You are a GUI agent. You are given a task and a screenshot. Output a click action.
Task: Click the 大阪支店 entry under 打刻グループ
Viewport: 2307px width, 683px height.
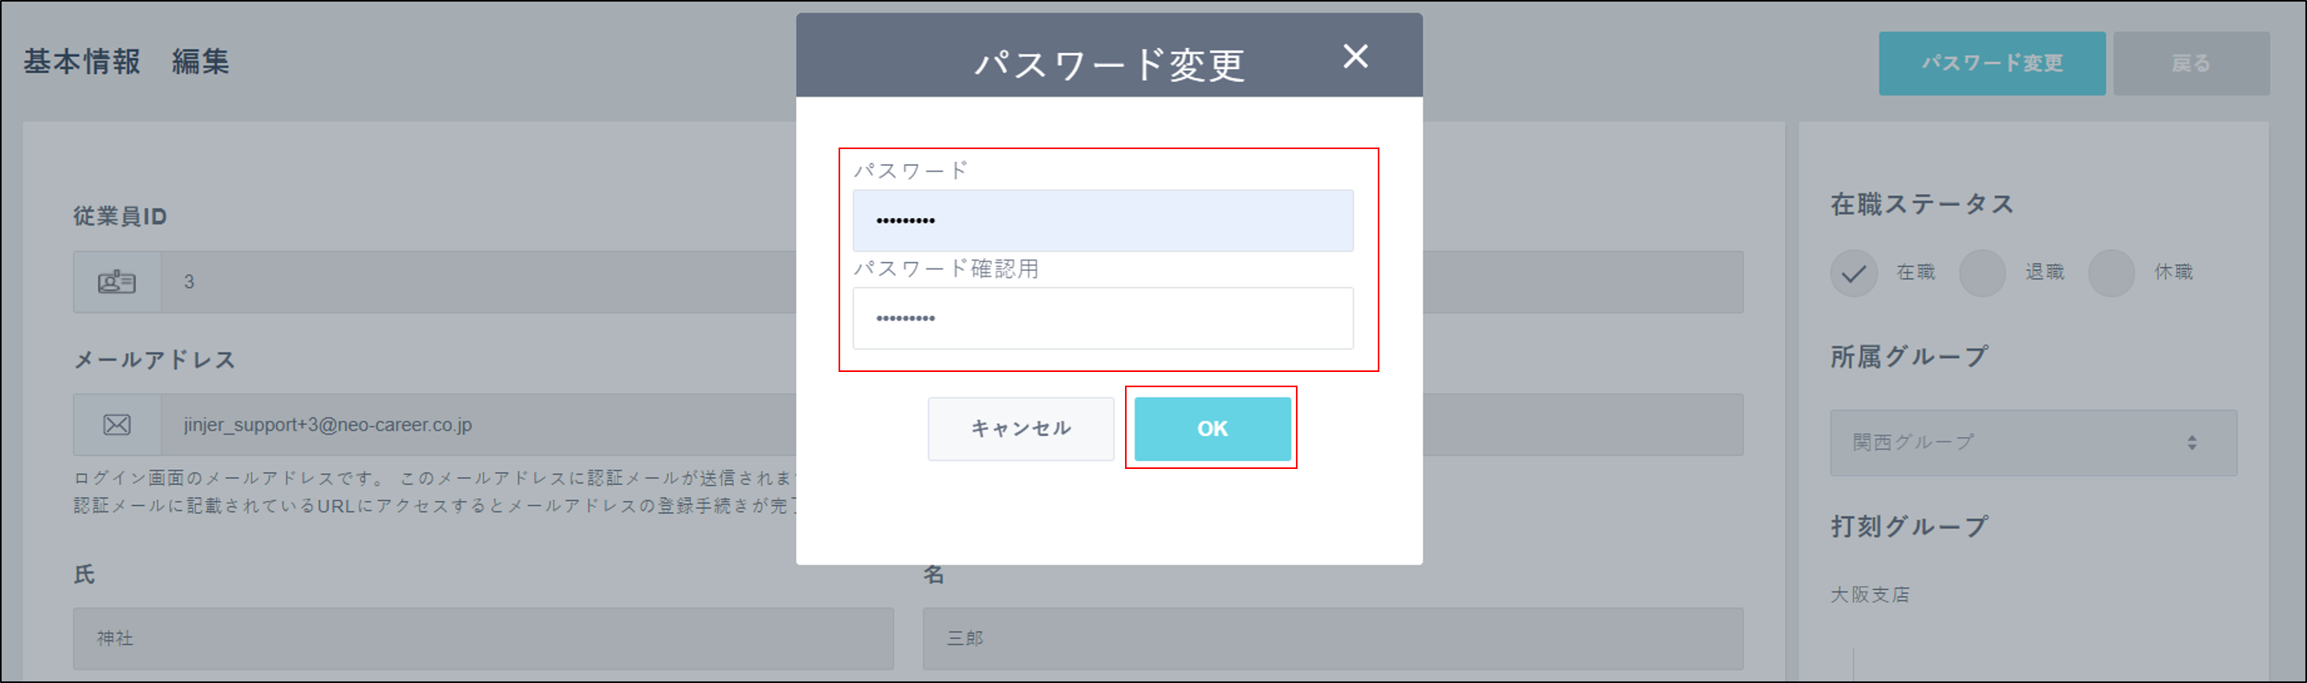pyautogui.click(x=1870, y=594)
